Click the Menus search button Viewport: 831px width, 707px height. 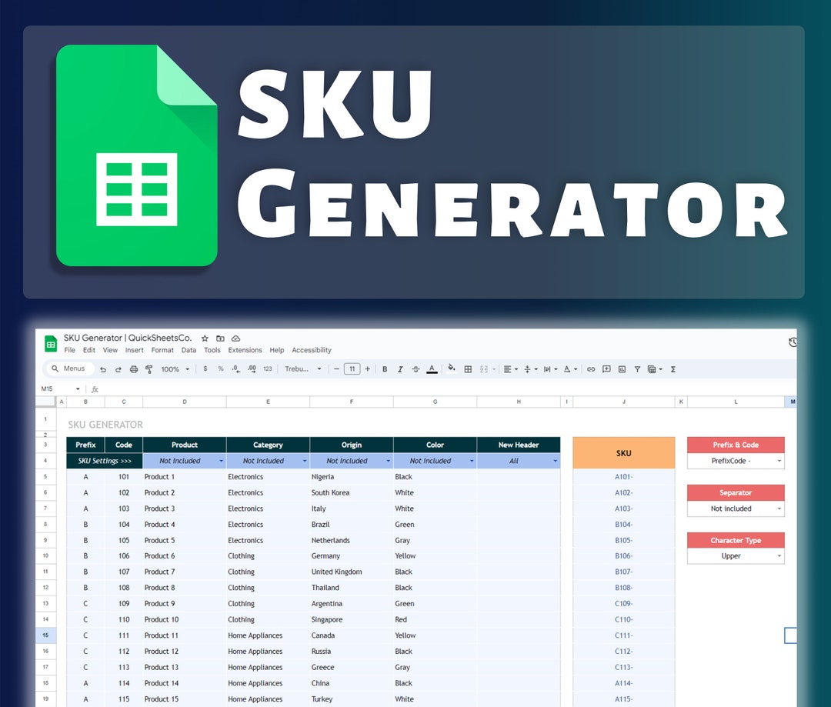(69, 369)
